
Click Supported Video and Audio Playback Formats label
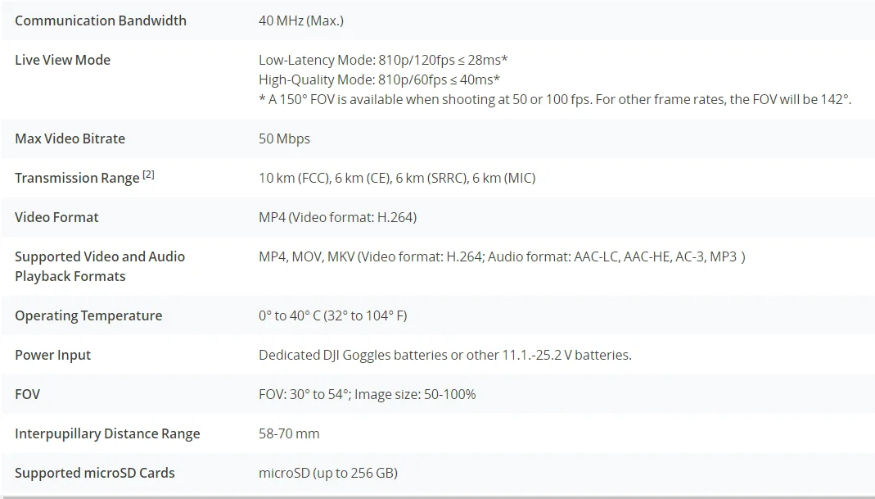pos(100,266)
